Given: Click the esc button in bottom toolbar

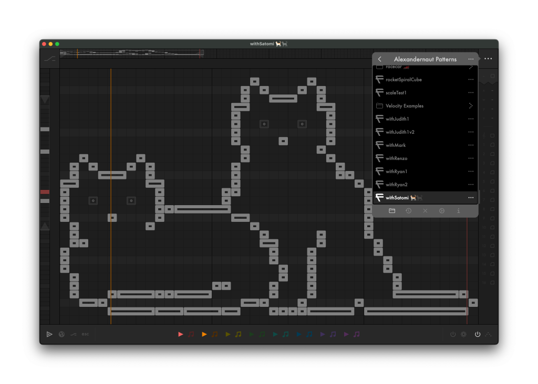Looking at the screenshot, I should [85, 334].
